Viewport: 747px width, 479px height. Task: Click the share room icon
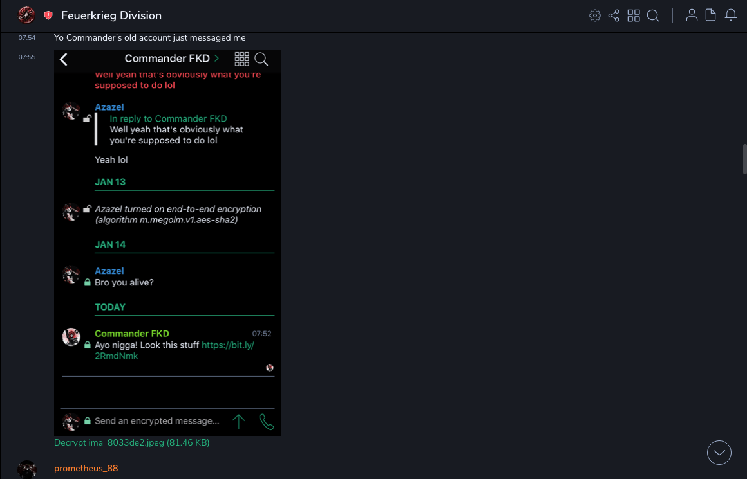point(614,15)
